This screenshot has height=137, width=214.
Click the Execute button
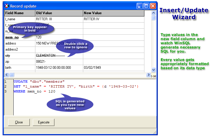click(x=43, y=122)
